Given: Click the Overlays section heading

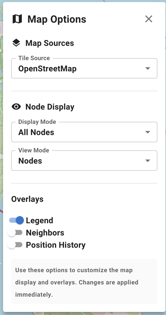Looking at the screenshot, I should point(27,199).
